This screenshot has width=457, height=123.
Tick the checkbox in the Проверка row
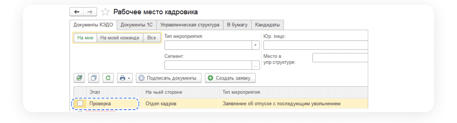[x=80, y=103]
